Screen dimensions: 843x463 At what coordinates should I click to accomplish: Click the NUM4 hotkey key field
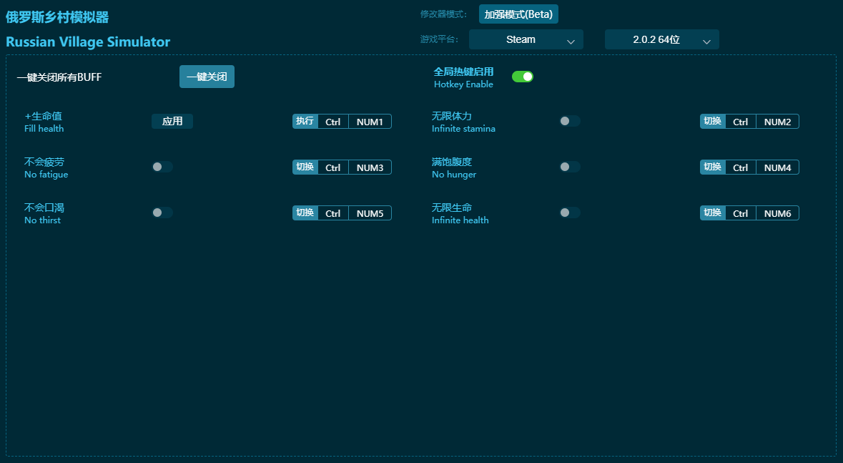(777, 167)
